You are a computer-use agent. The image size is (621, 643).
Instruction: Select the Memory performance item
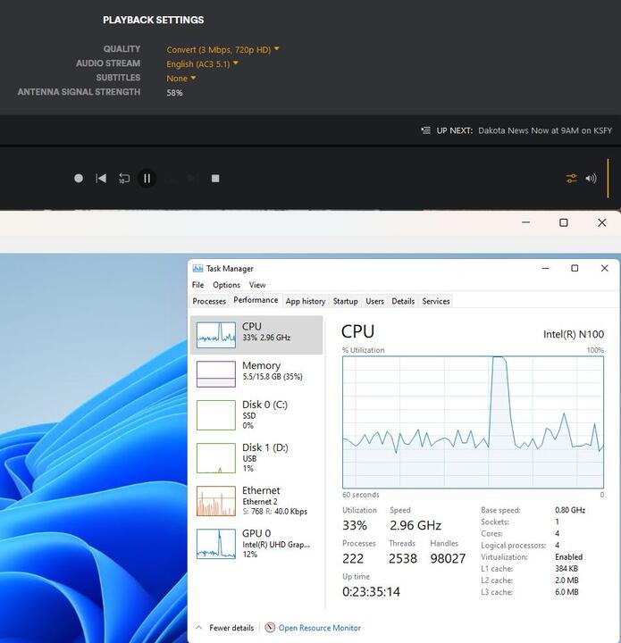[x=256, y=373]
